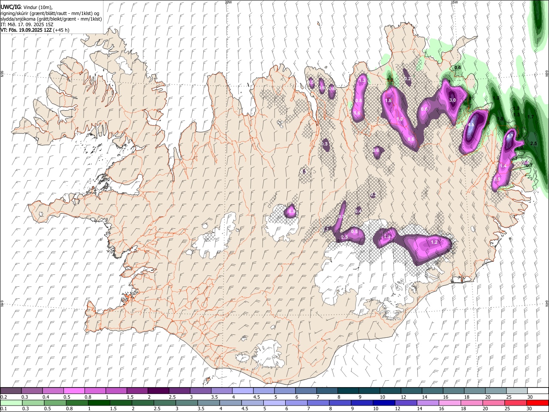
Task: Click the rain swatch between 25 and 30
Action: (x=516, y=403)
